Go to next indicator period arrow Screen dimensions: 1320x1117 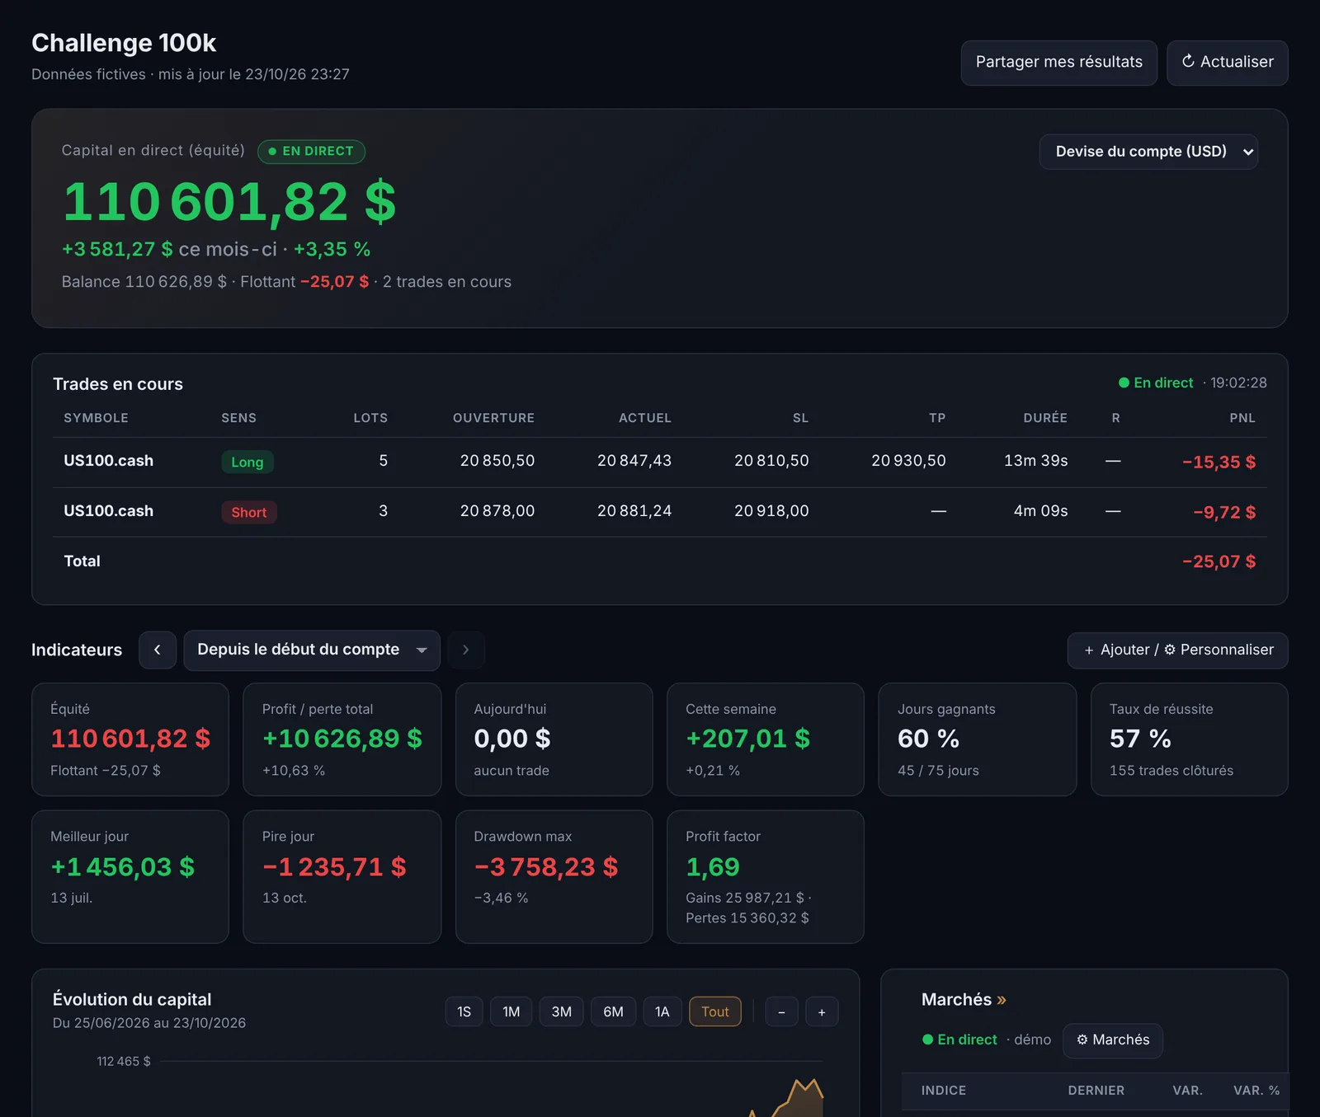[465, 650]
